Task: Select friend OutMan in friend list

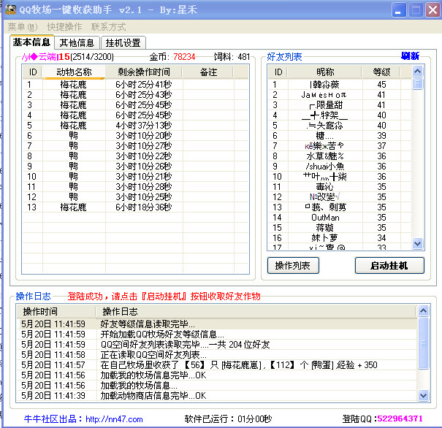Action: 325,218
